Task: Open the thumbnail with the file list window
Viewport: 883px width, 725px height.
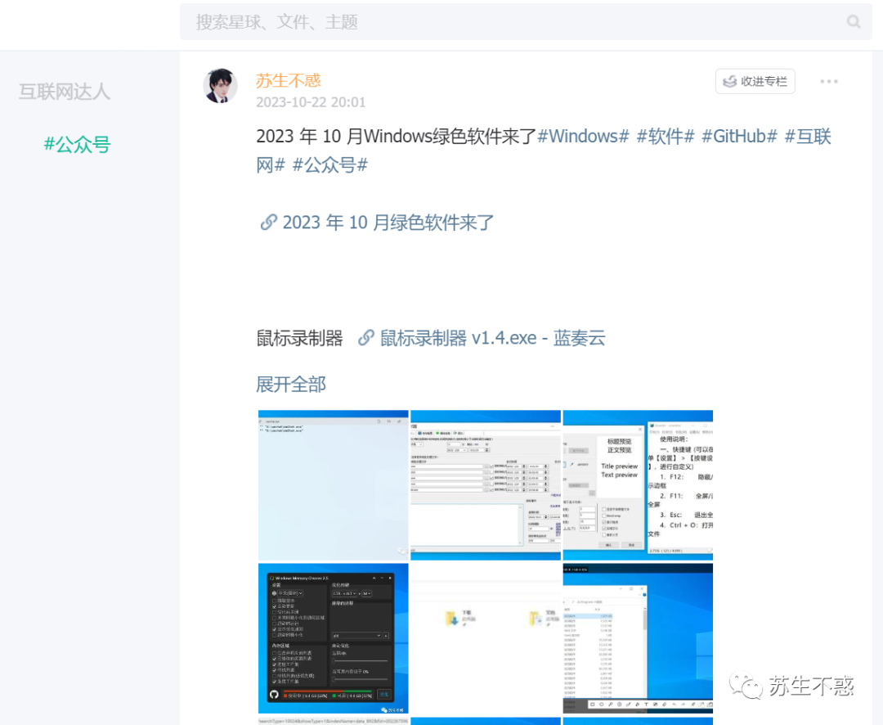Action: click(x=638, y=638)
